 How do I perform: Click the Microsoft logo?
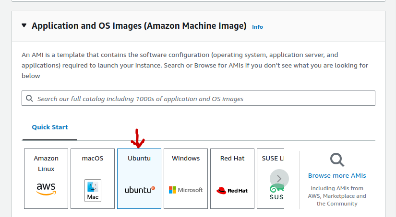[186, 190]
